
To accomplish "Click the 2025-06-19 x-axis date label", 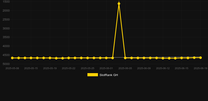I will point(200,68).
